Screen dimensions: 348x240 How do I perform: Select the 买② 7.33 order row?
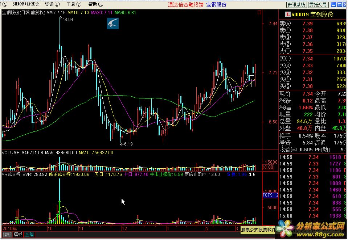(312, 66)
